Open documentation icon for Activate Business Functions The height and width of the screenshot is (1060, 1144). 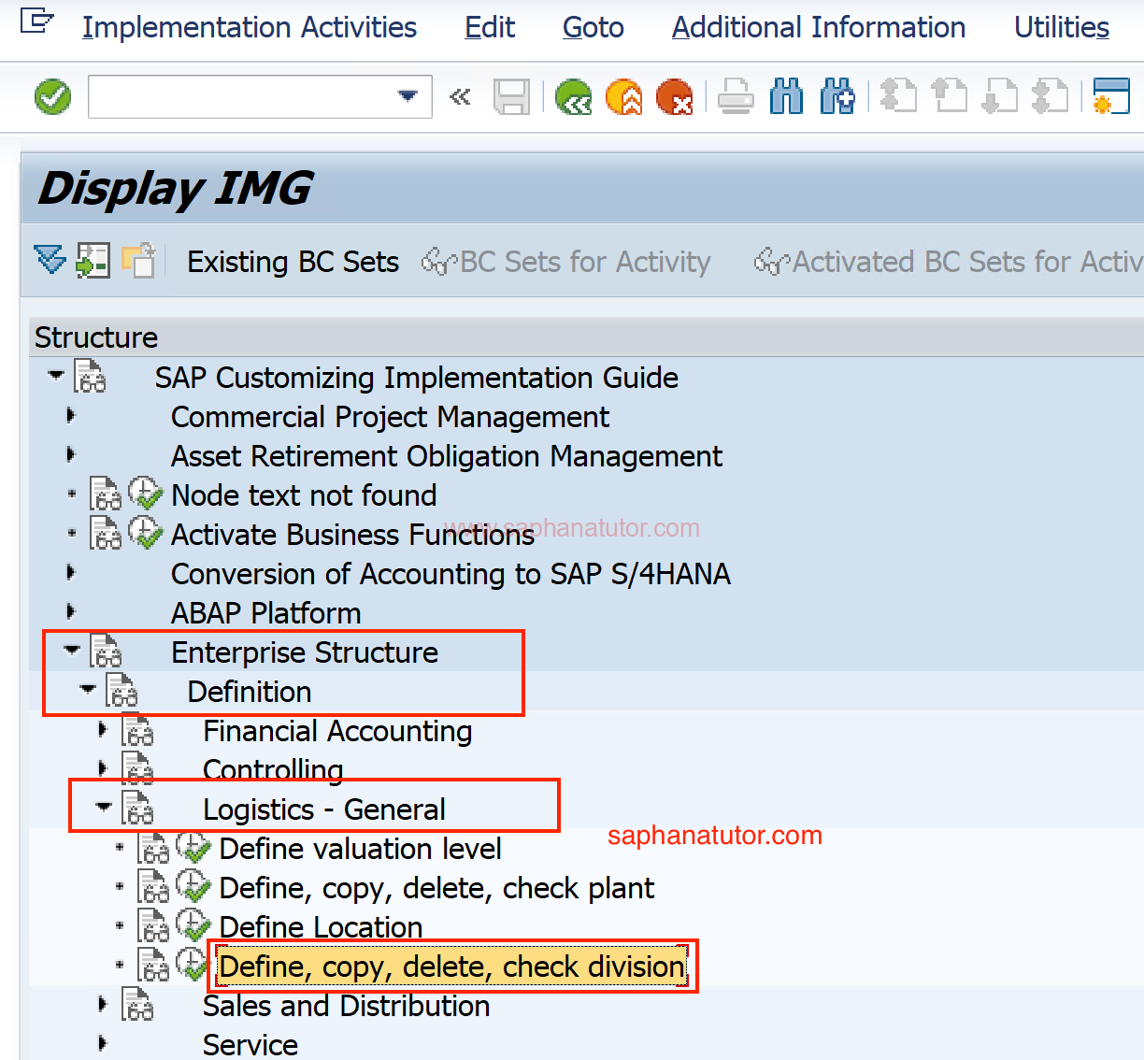tap(106, 534)
